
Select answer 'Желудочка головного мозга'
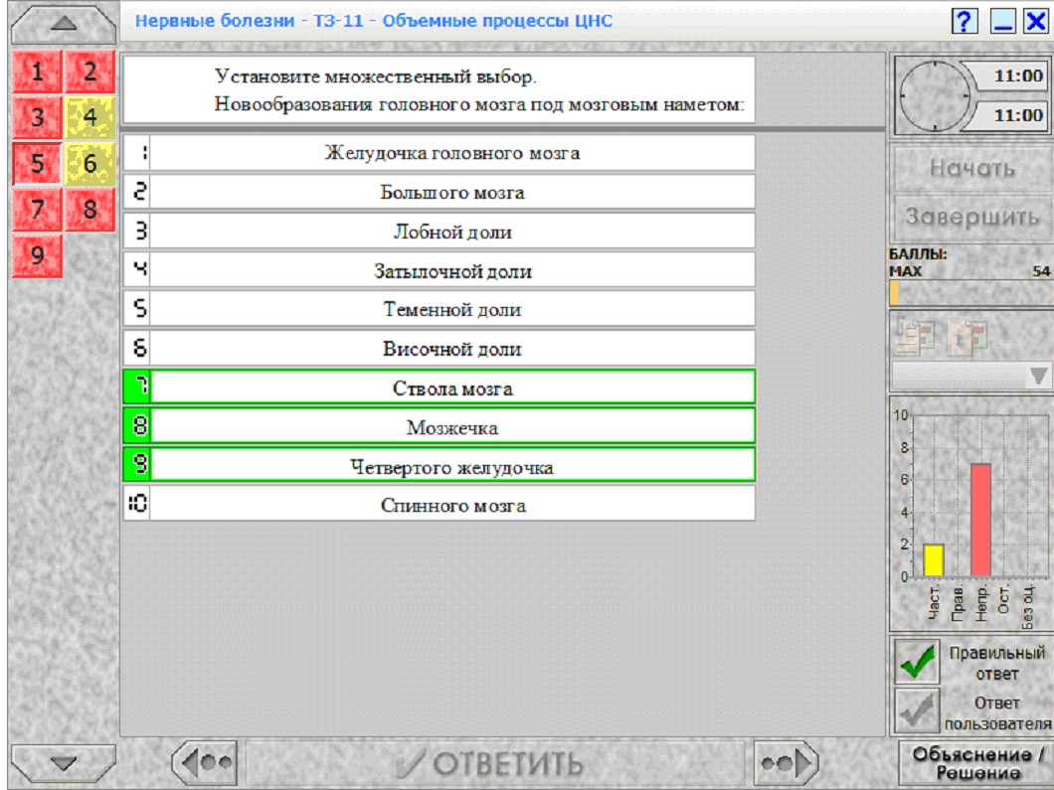pos(439,153)
